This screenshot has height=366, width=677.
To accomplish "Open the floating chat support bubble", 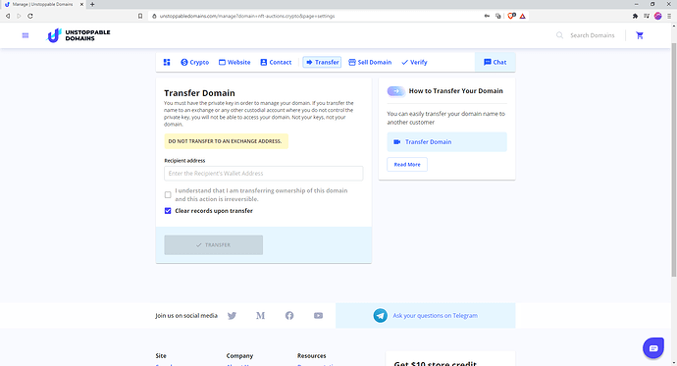I will pos(653,348).
